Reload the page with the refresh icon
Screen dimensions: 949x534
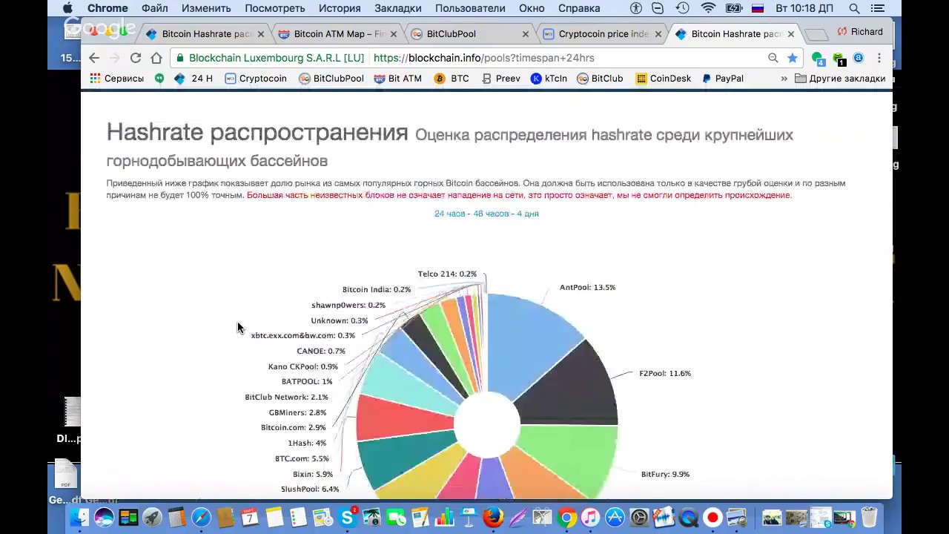[x=136, y=58]
